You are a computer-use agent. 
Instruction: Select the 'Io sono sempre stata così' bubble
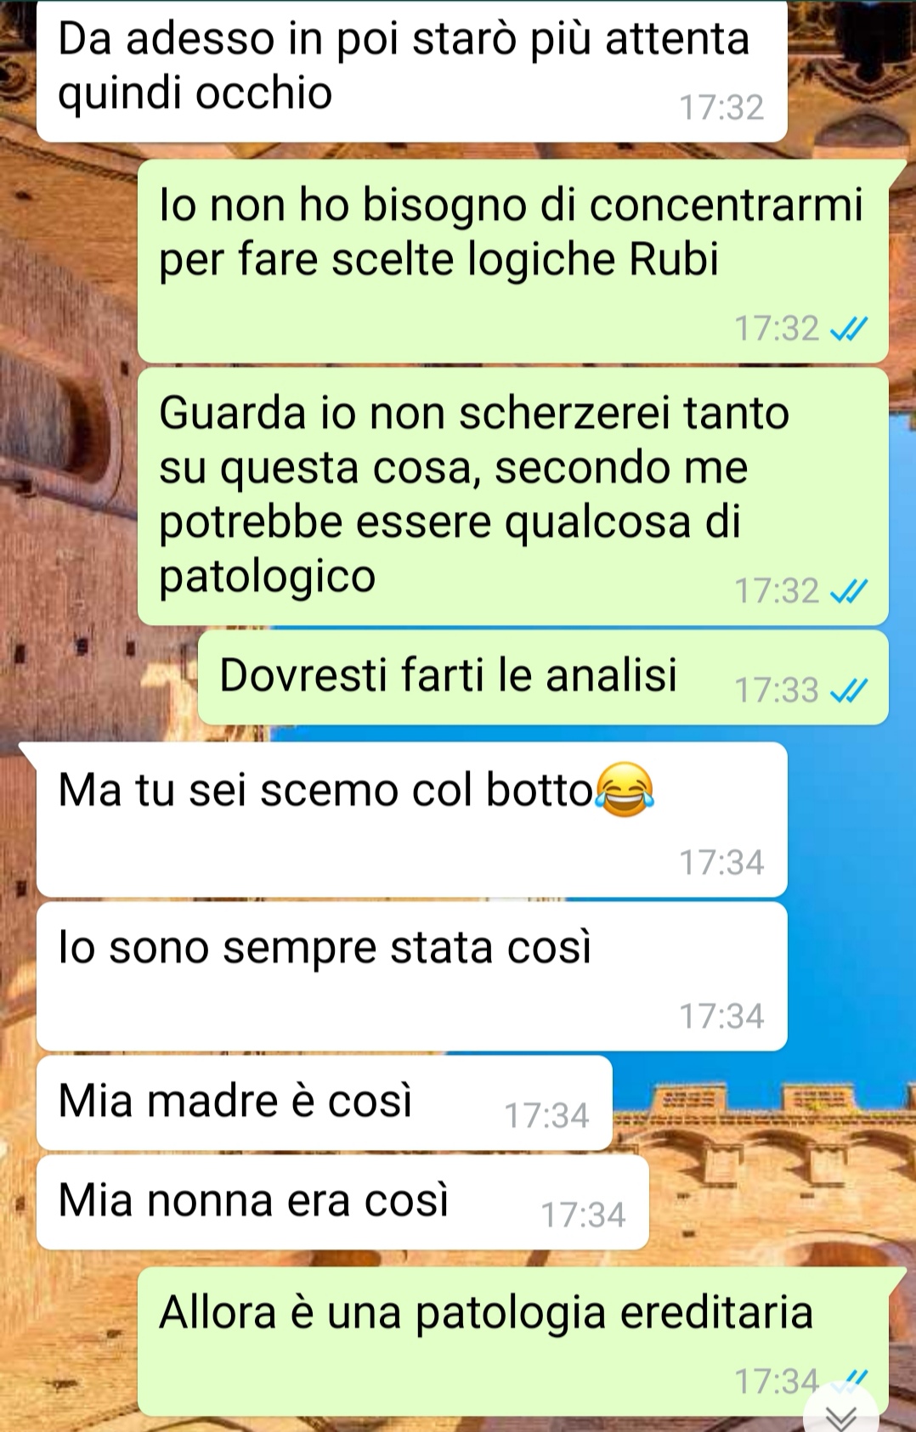[x=412, y=977]
